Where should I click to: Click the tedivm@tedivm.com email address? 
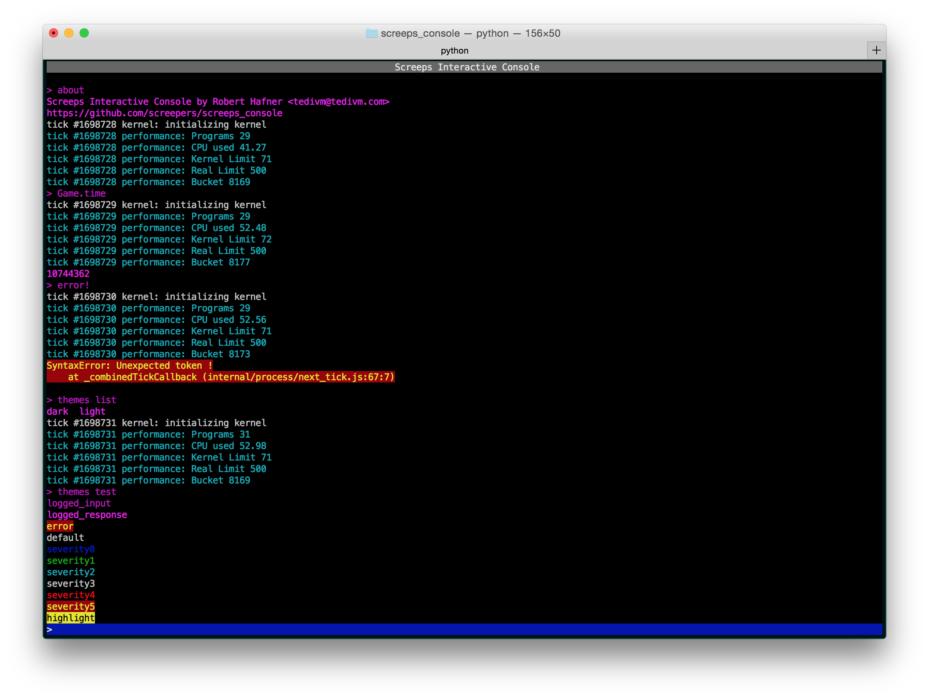coord(339,102)
